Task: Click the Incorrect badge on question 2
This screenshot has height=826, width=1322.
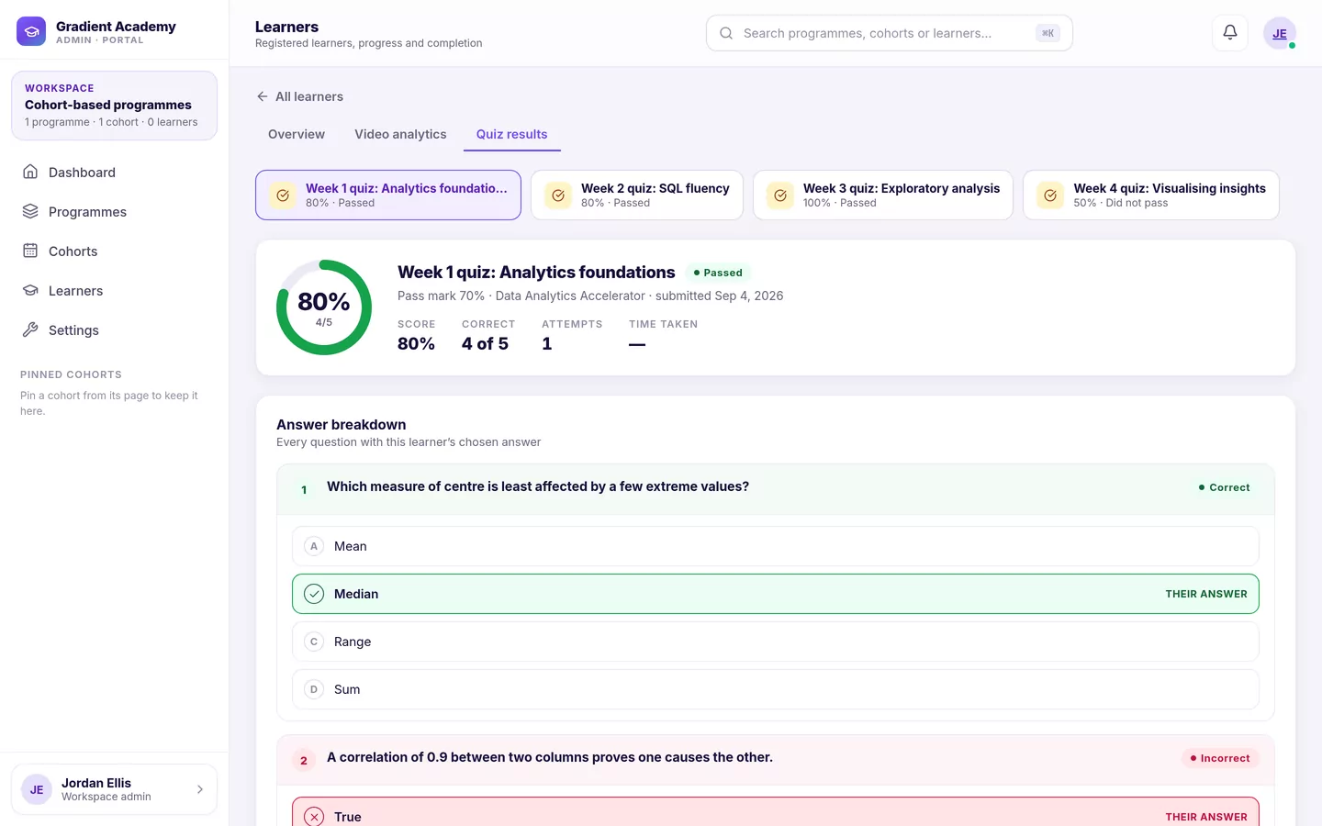Action: tap(1220, 758)
